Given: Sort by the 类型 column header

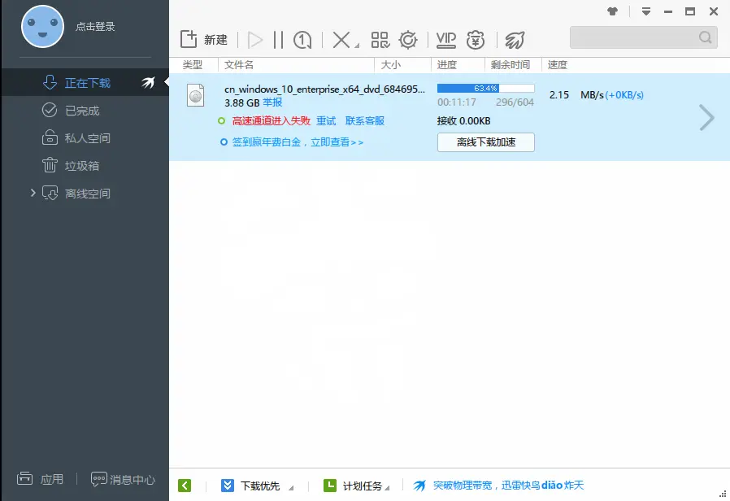Looking at the screenshot, I should pyautogui.click(x=193, y=65).
